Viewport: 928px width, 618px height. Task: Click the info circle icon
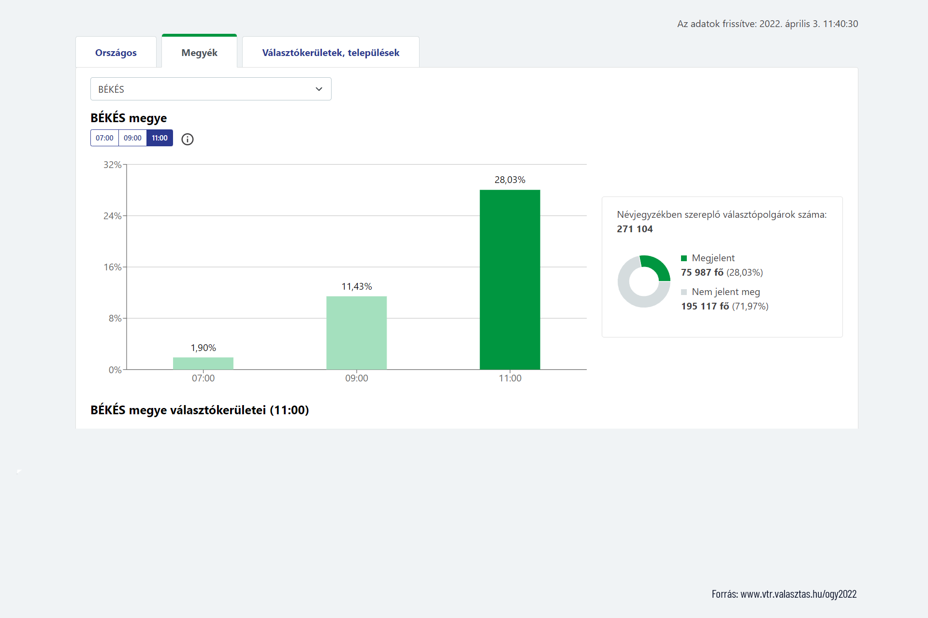188,139
